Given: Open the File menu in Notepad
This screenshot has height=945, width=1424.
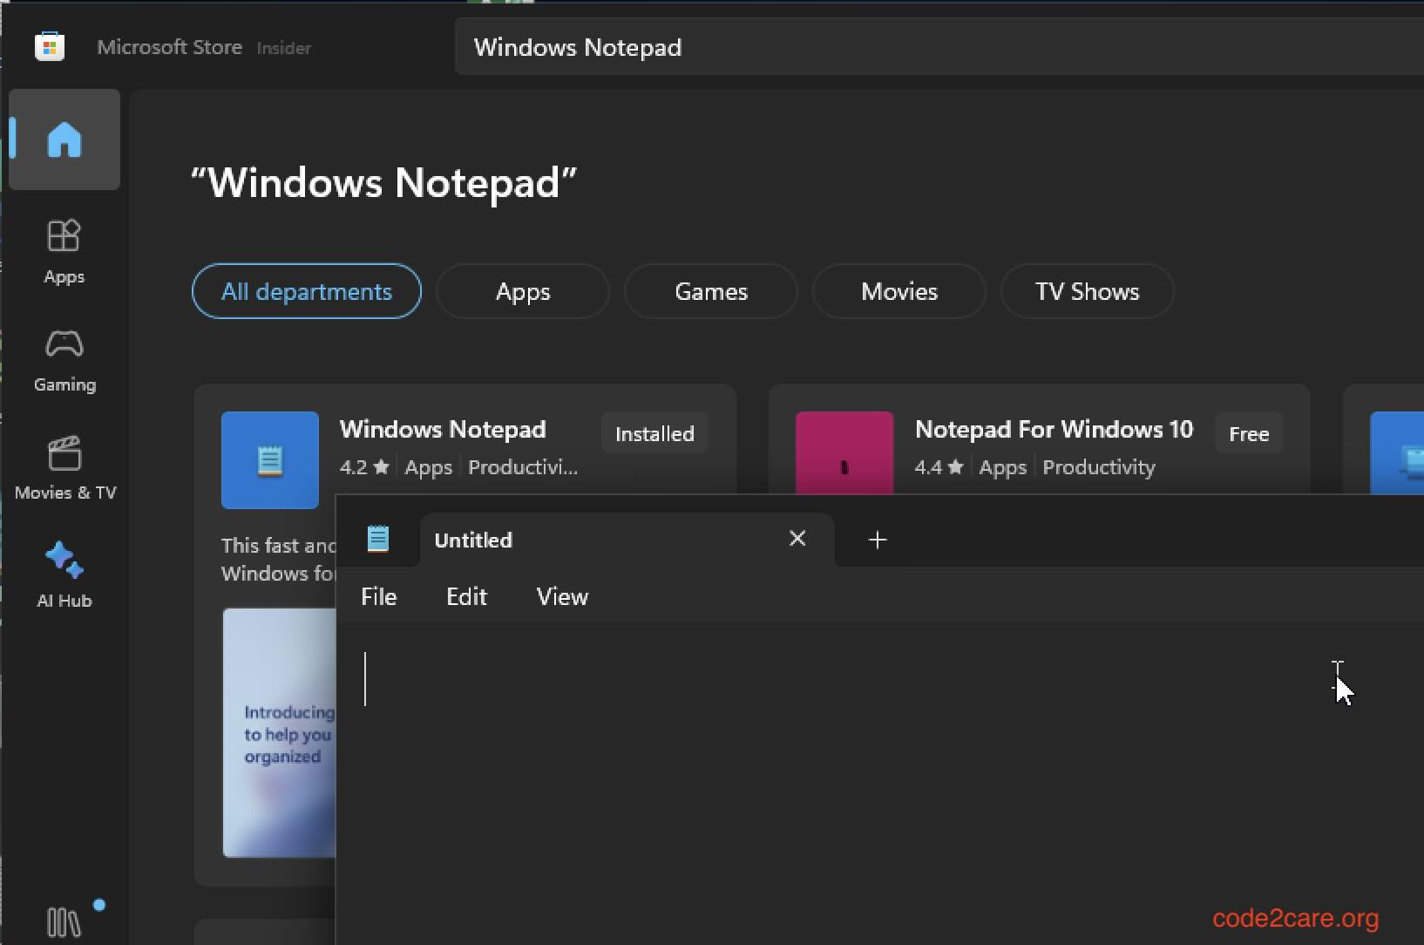Looking at the screenshot, I should tap(379, 596).
